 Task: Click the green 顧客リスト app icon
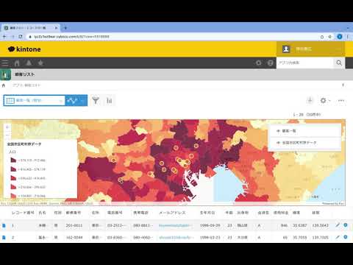pos(5,74)
